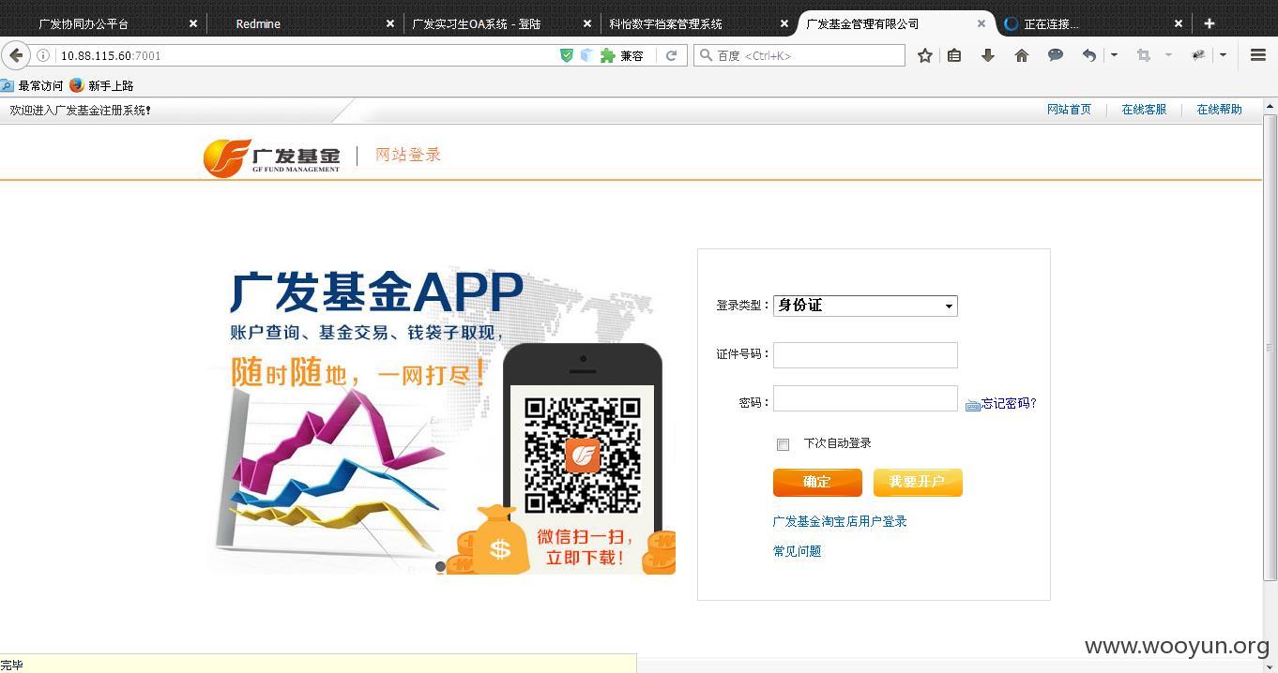This screenshot has height=673, width=1278.
Task: Click the orange 确定 button
Action: [817, 482]
